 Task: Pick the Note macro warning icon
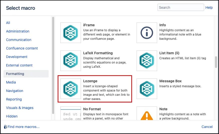(x=147, y=113)
